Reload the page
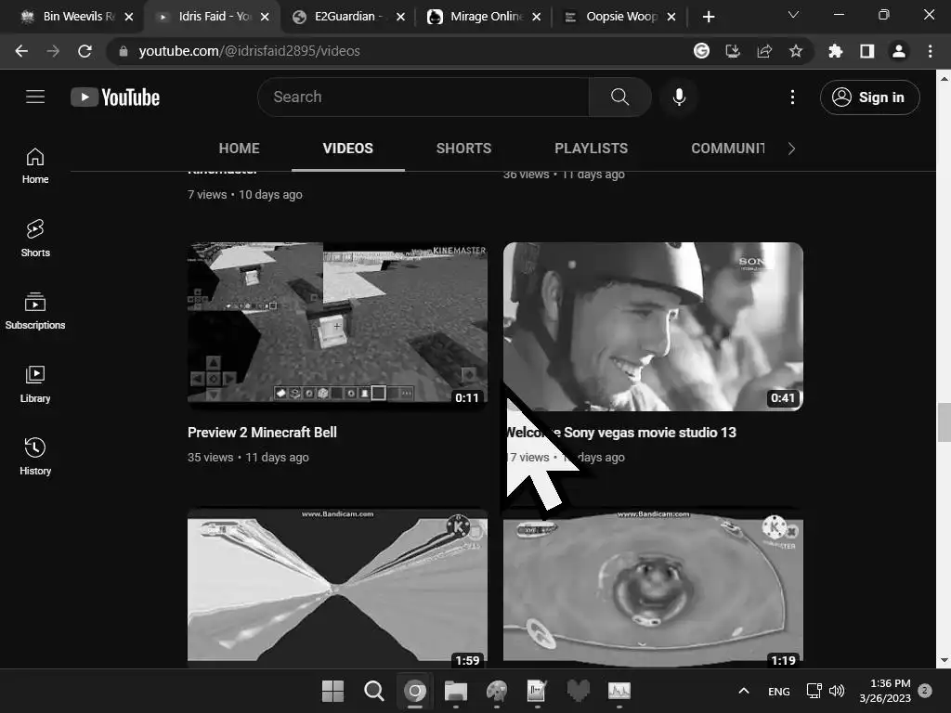951x713 pixels. coord(85,51)
